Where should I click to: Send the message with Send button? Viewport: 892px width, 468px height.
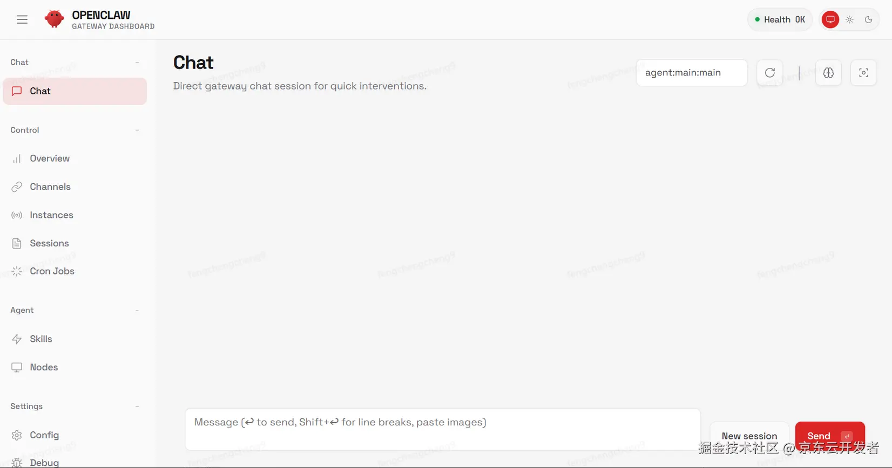[x=830, y=436]
